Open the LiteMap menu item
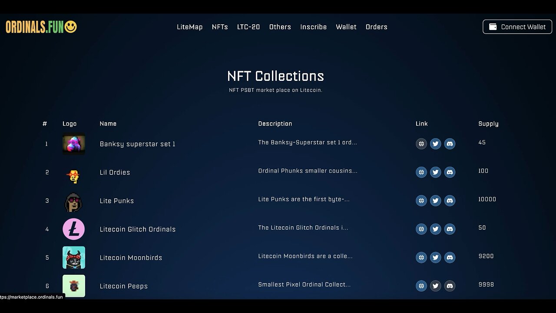Screen dimensions: 556x313 (190, 27)
